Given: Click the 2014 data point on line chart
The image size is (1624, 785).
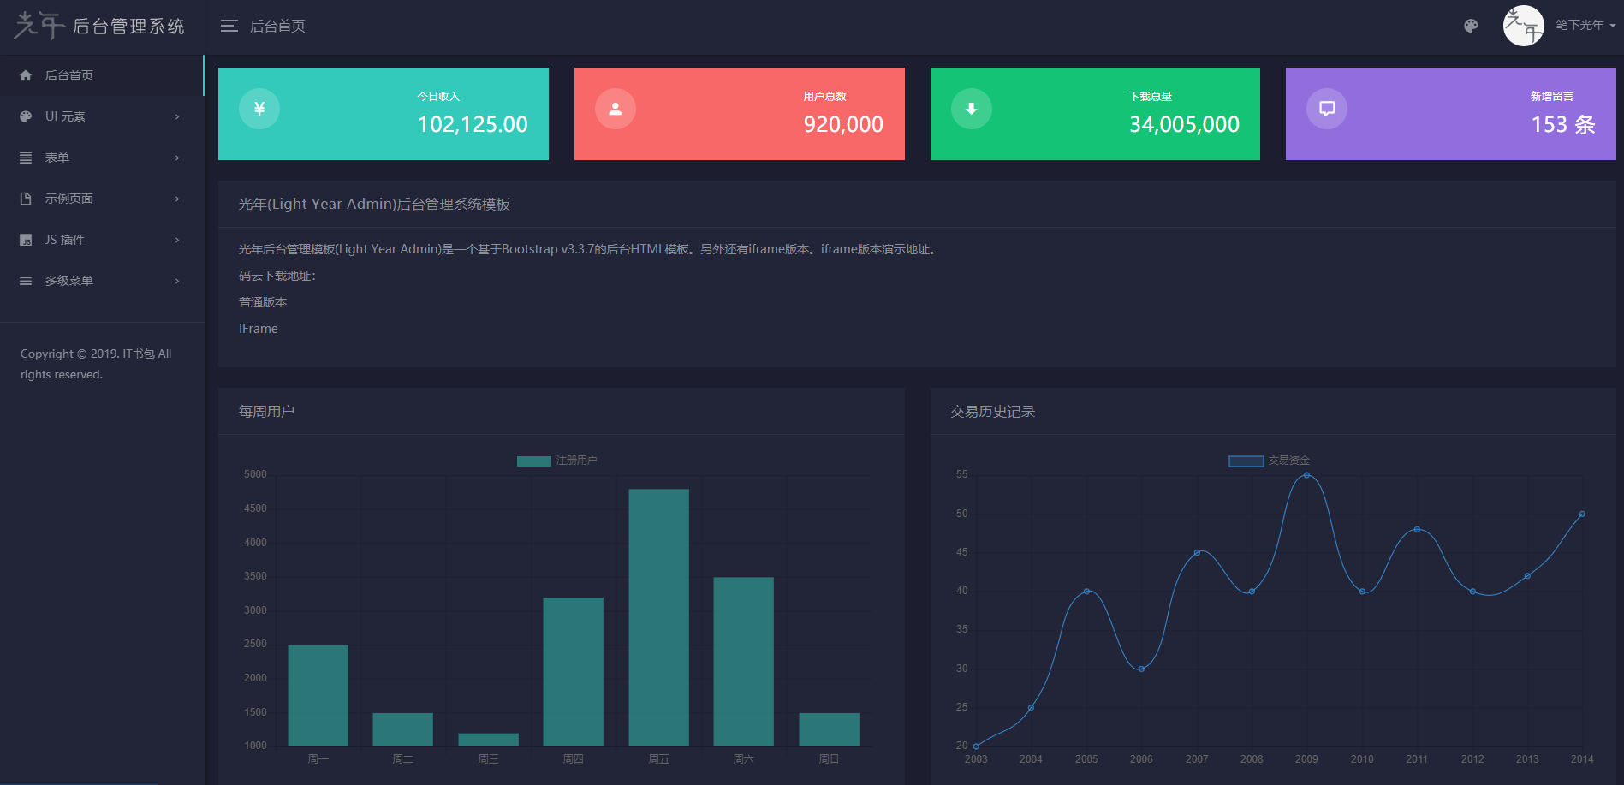Looking at the screenshot, I should point(1582,514).
